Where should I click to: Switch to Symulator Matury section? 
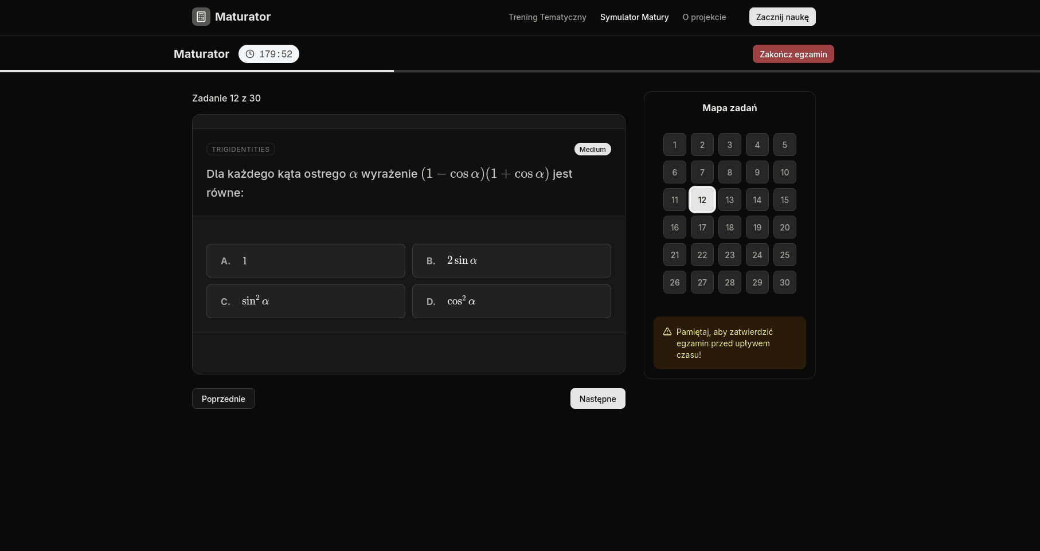pyautogui.click(x=634, y=17)
